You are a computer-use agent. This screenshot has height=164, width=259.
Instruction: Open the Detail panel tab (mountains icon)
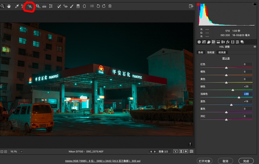(x=209, y=42)
